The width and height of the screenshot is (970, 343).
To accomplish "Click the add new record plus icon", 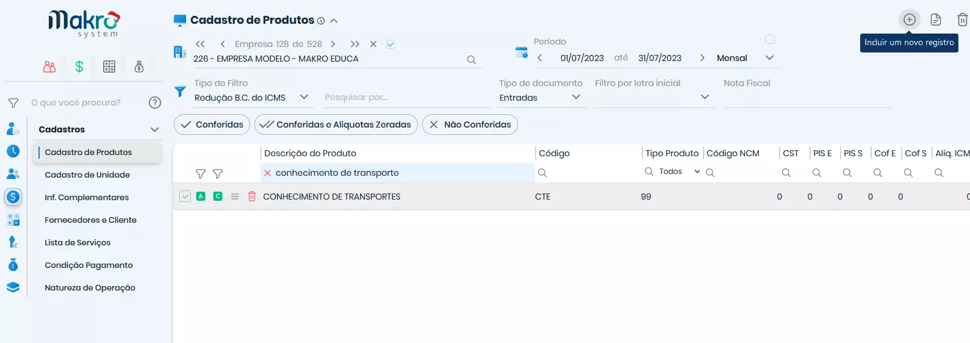I will tap(909, 20).
